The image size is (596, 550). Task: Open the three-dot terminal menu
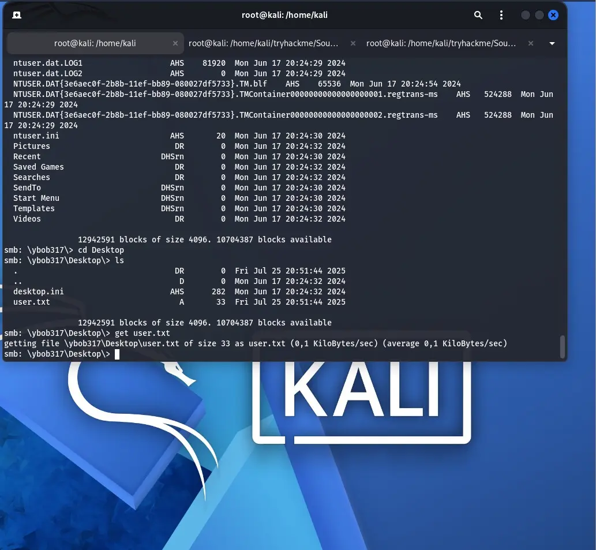click(x=501, y=15)
